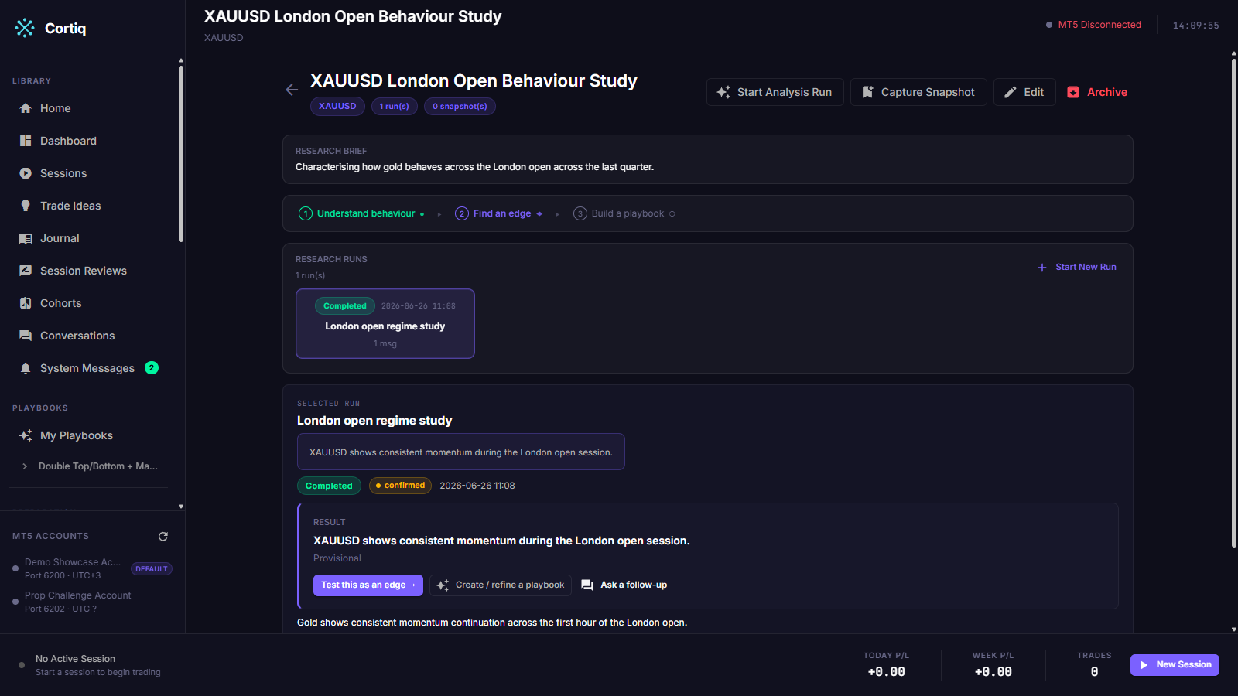Screen dimensions: 1238x696
Task: Click the sparkle icon in Start Analysis Run
Action: [723, 92]
